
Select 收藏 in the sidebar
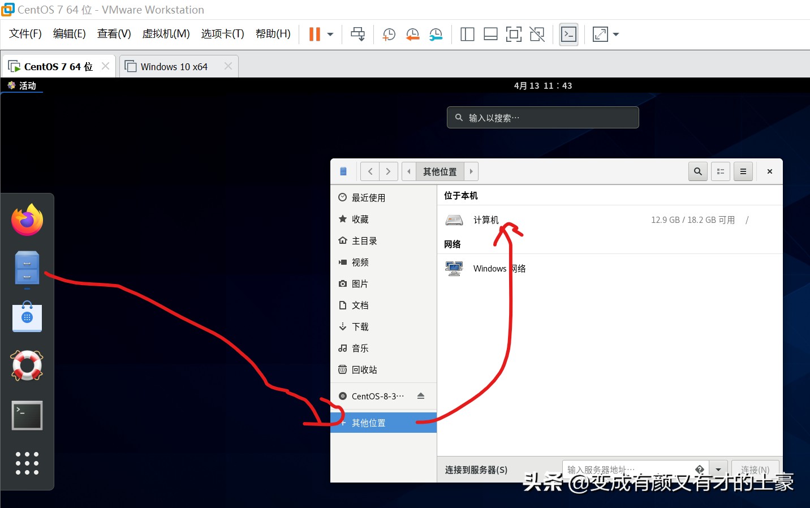384,219
